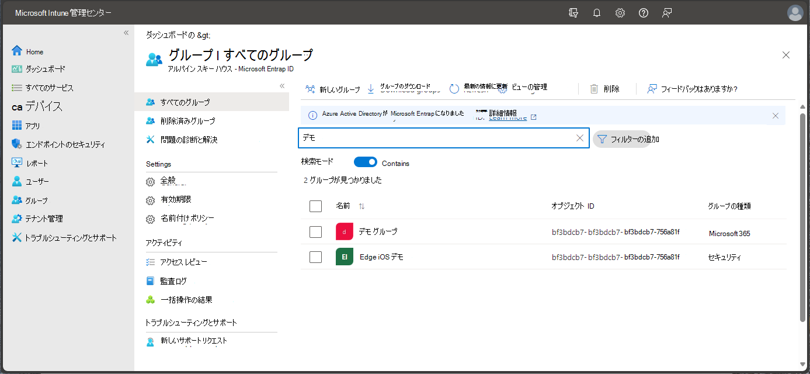This screenshot has height=374, width=810.
Task: Click the vertical scrollbar on right
Action: (x=802, y=216)
